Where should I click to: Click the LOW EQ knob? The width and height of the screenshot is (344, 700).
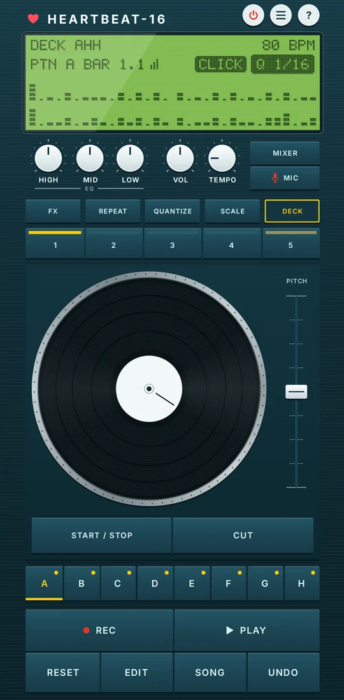(x=130, y=158)
